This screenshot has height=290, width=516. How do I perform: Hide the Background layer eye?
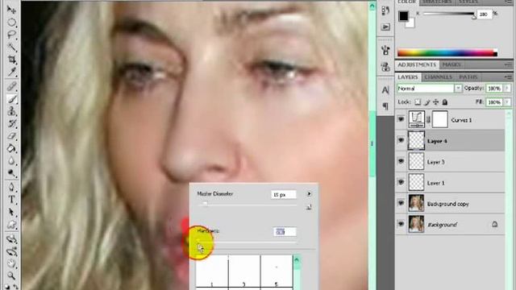coord(401,224)
